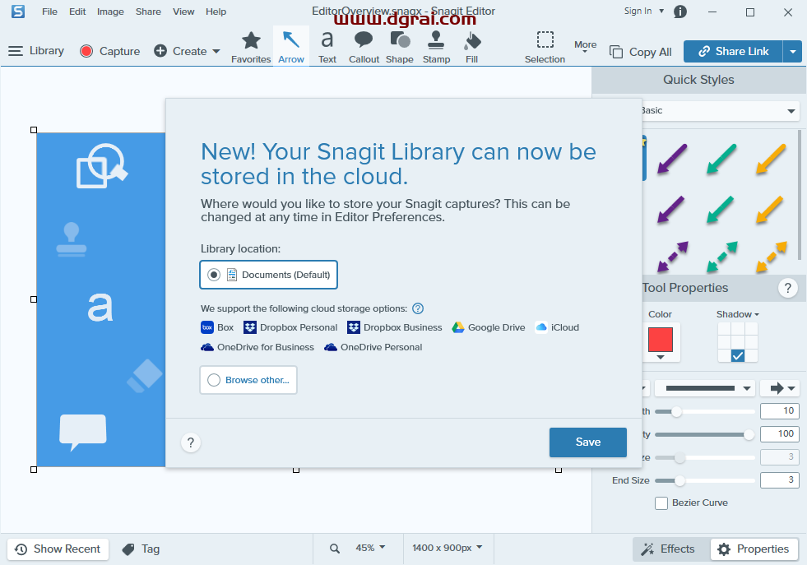
Task: Open the Create dropdown
Action: pos(216,51)
